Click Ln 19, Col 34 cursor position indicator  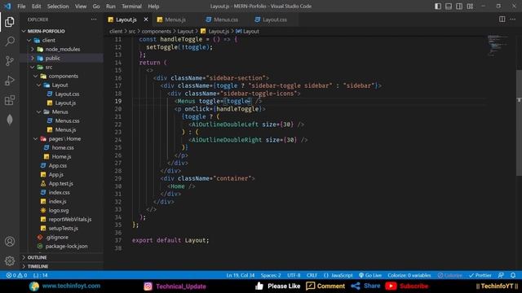tap(241, 275)
